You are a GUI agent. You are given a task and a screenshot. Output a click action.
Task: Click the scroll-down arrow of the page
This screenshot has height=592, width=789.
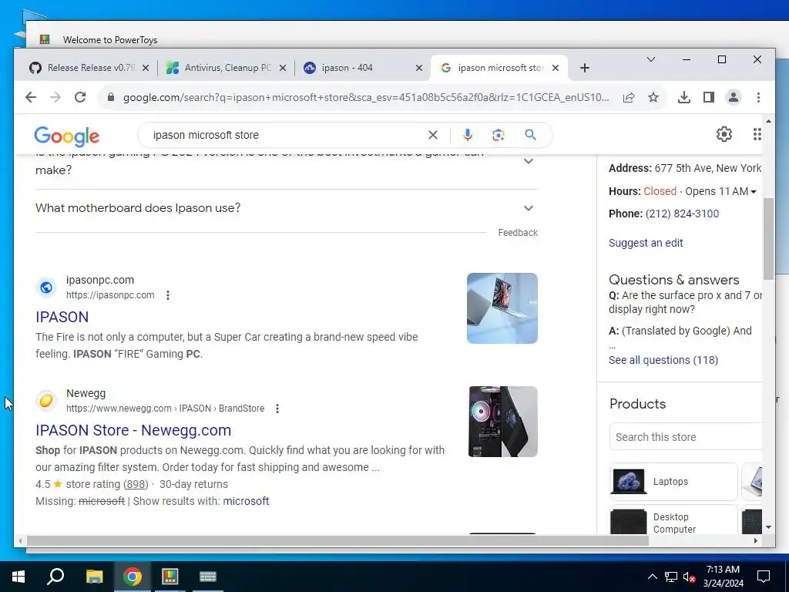768,527
